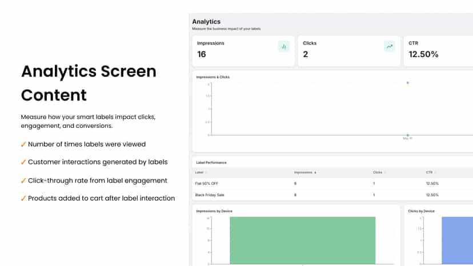The height and width of the screenshot is (266, 473).
Task: Select the Black Friday Sale label row
Action: click(x=332, y=195)
